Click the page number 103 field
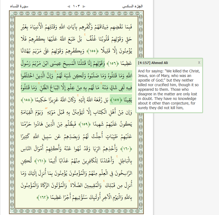This screenshot has height=215, width=219. coord(77,6)
